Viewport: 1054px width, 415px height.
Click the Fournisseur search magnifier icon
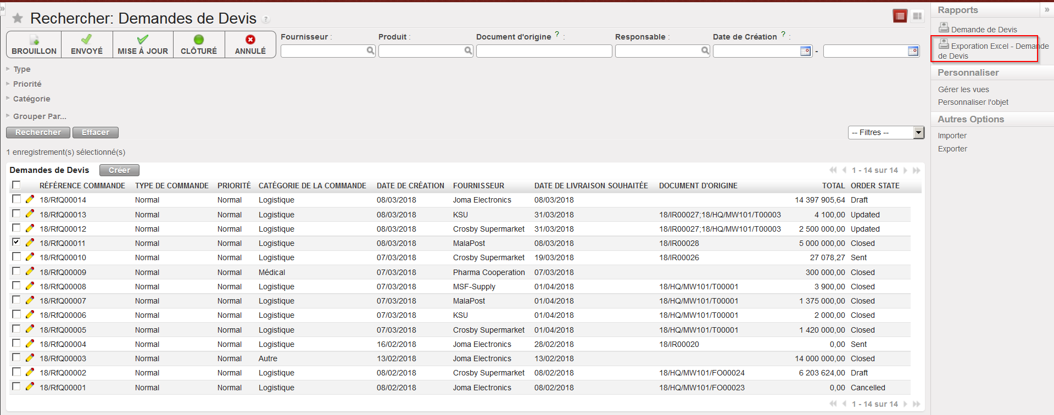tap(370, 51)
